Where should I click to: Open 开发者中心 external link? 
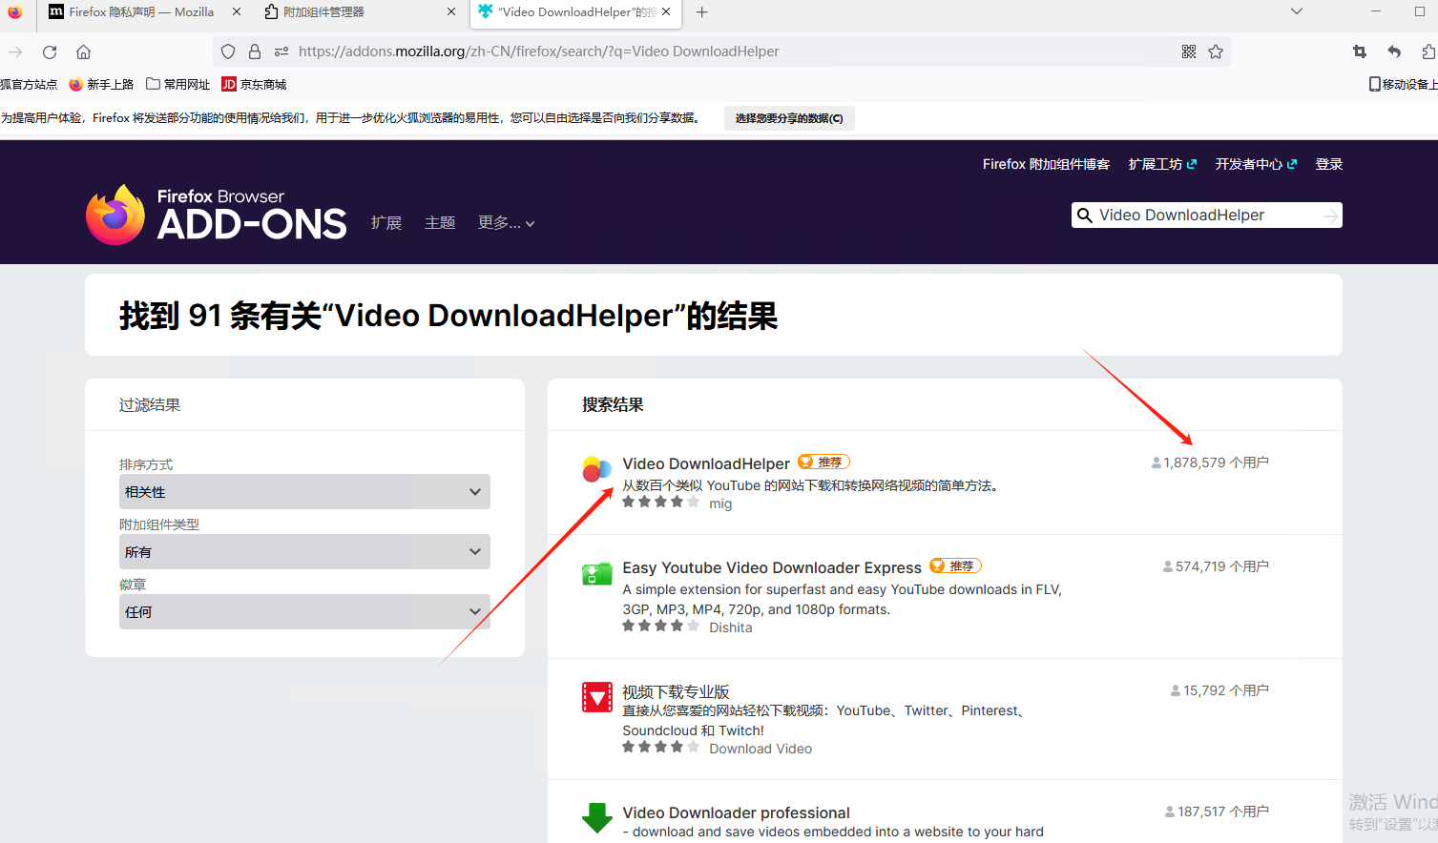tap(1256, 164)
